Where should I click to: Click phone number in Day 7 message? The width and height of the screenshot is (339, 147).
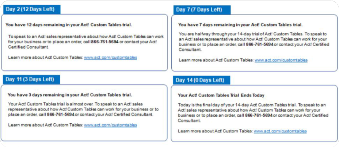(x=260, y=44)
